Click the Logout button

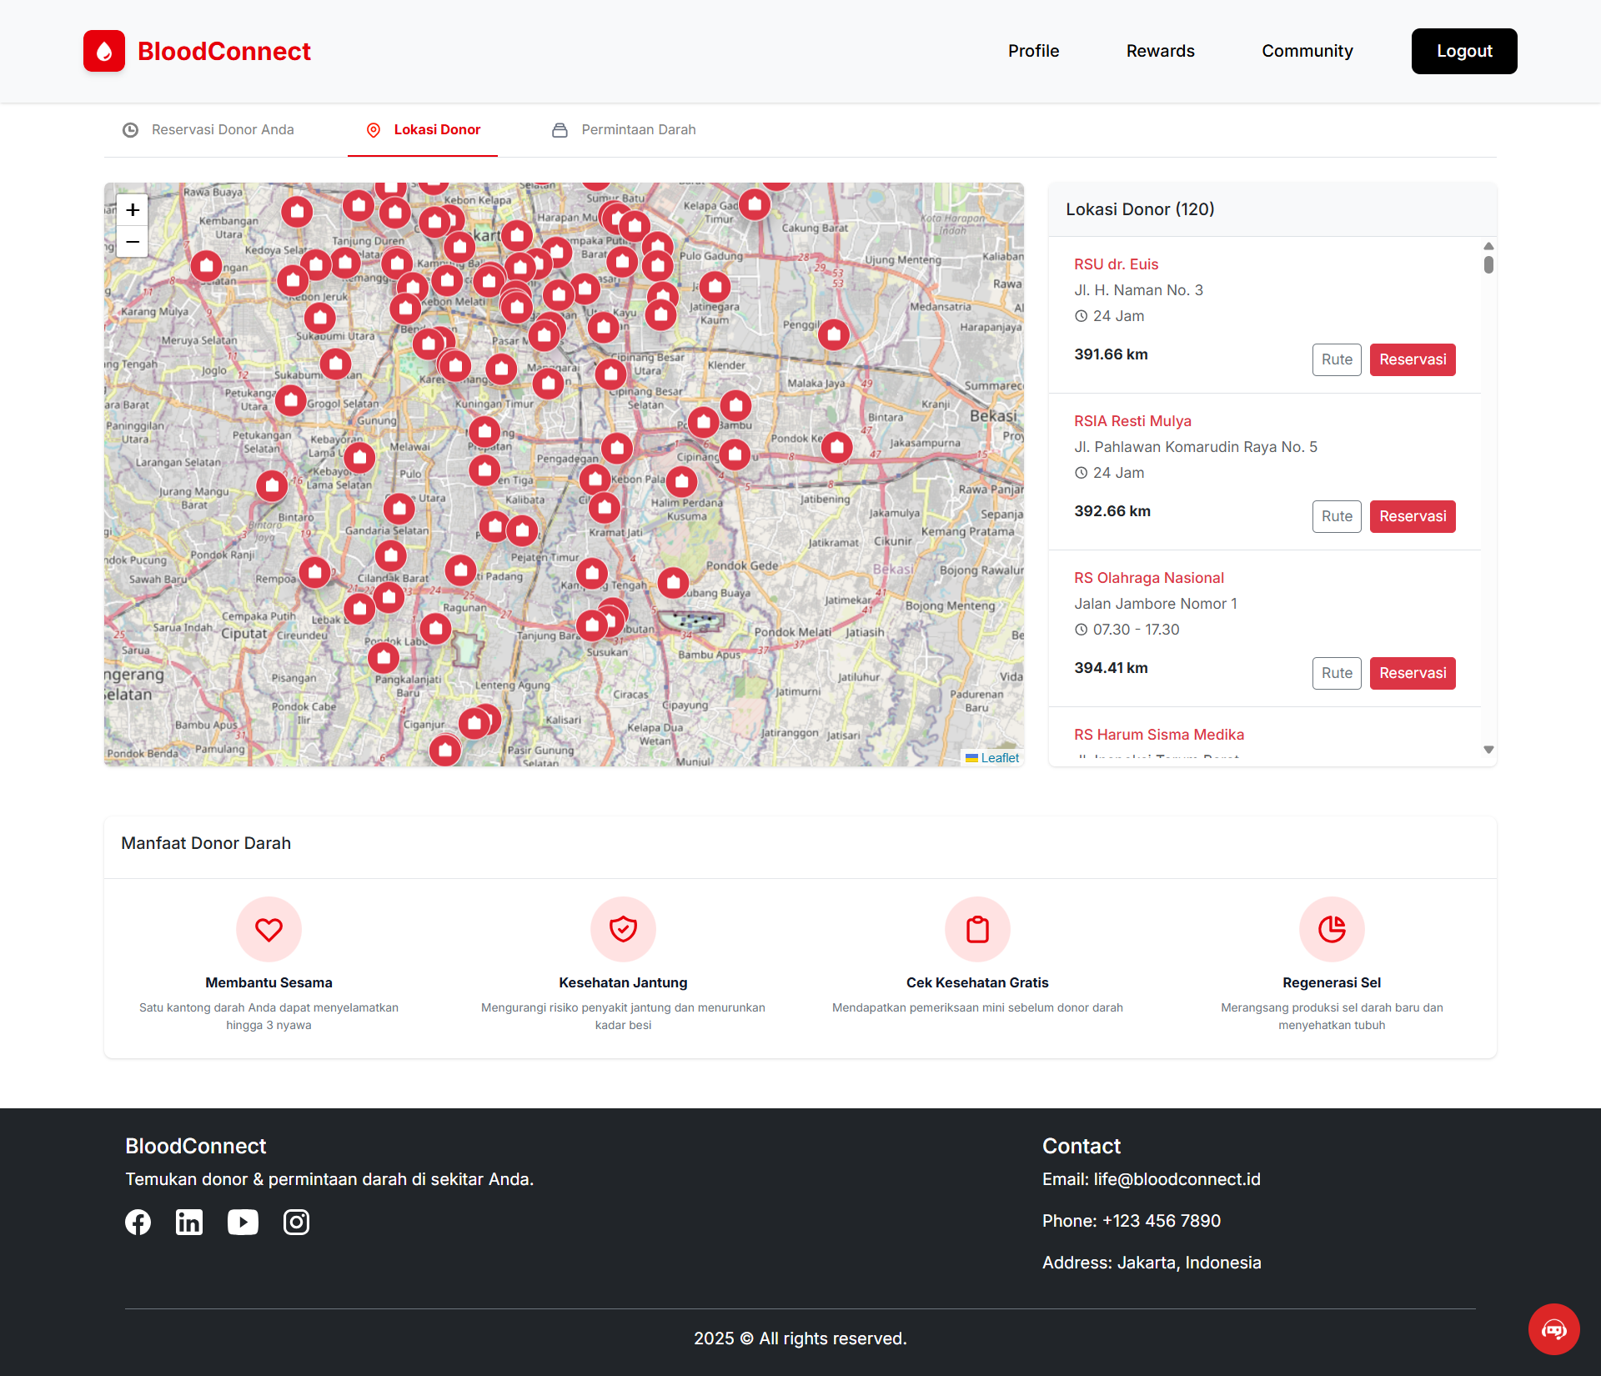pyautogui.click(x=1463, y=51)
